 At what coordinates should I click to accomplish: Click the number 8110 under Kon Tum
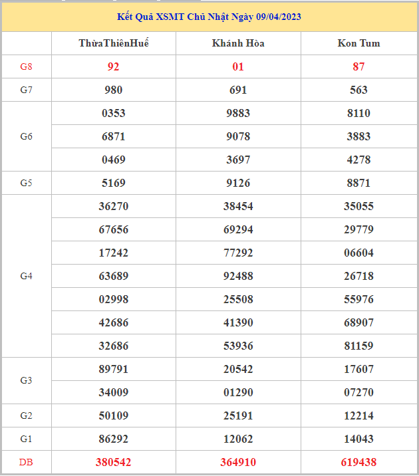point(359,113)
